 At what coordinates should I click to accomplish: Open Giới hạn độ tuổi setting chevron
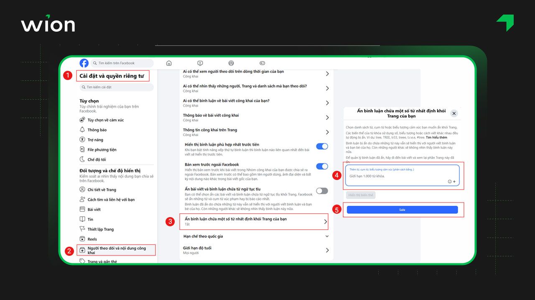(327, 250)
